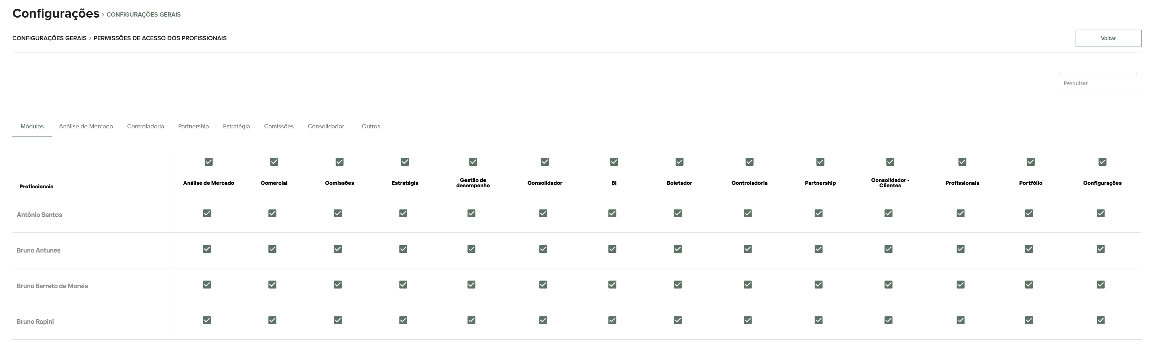Image resolution: width=1150 pixels, height=340 pixels.
Task: Toggle the Gestão de desempenho header checkbox
Action: tap(473, 162)
